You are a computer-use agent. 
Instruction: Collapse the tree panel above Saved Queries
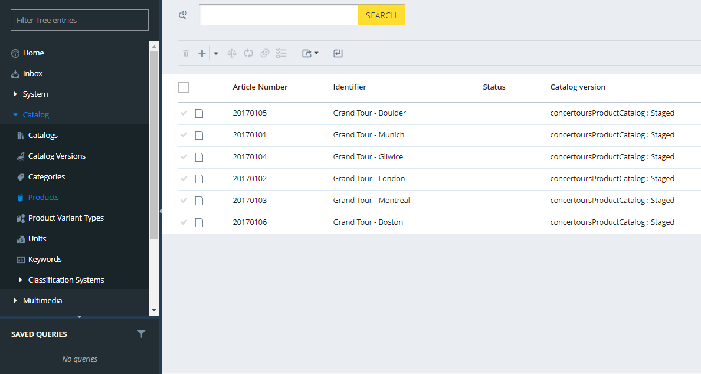point(80,317)
